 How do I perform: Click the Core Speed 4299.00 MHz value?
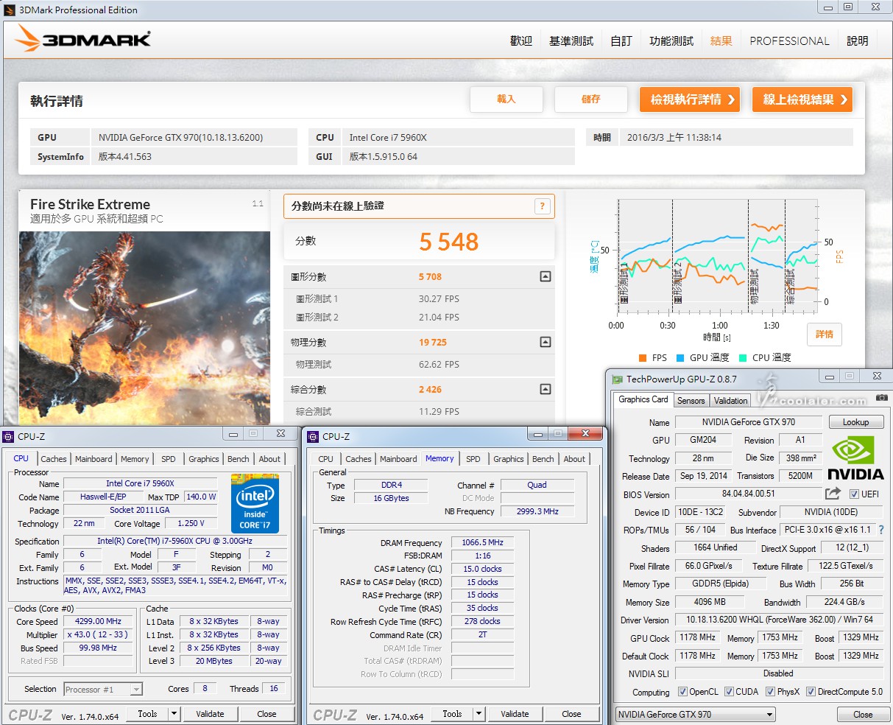(99, 622)
